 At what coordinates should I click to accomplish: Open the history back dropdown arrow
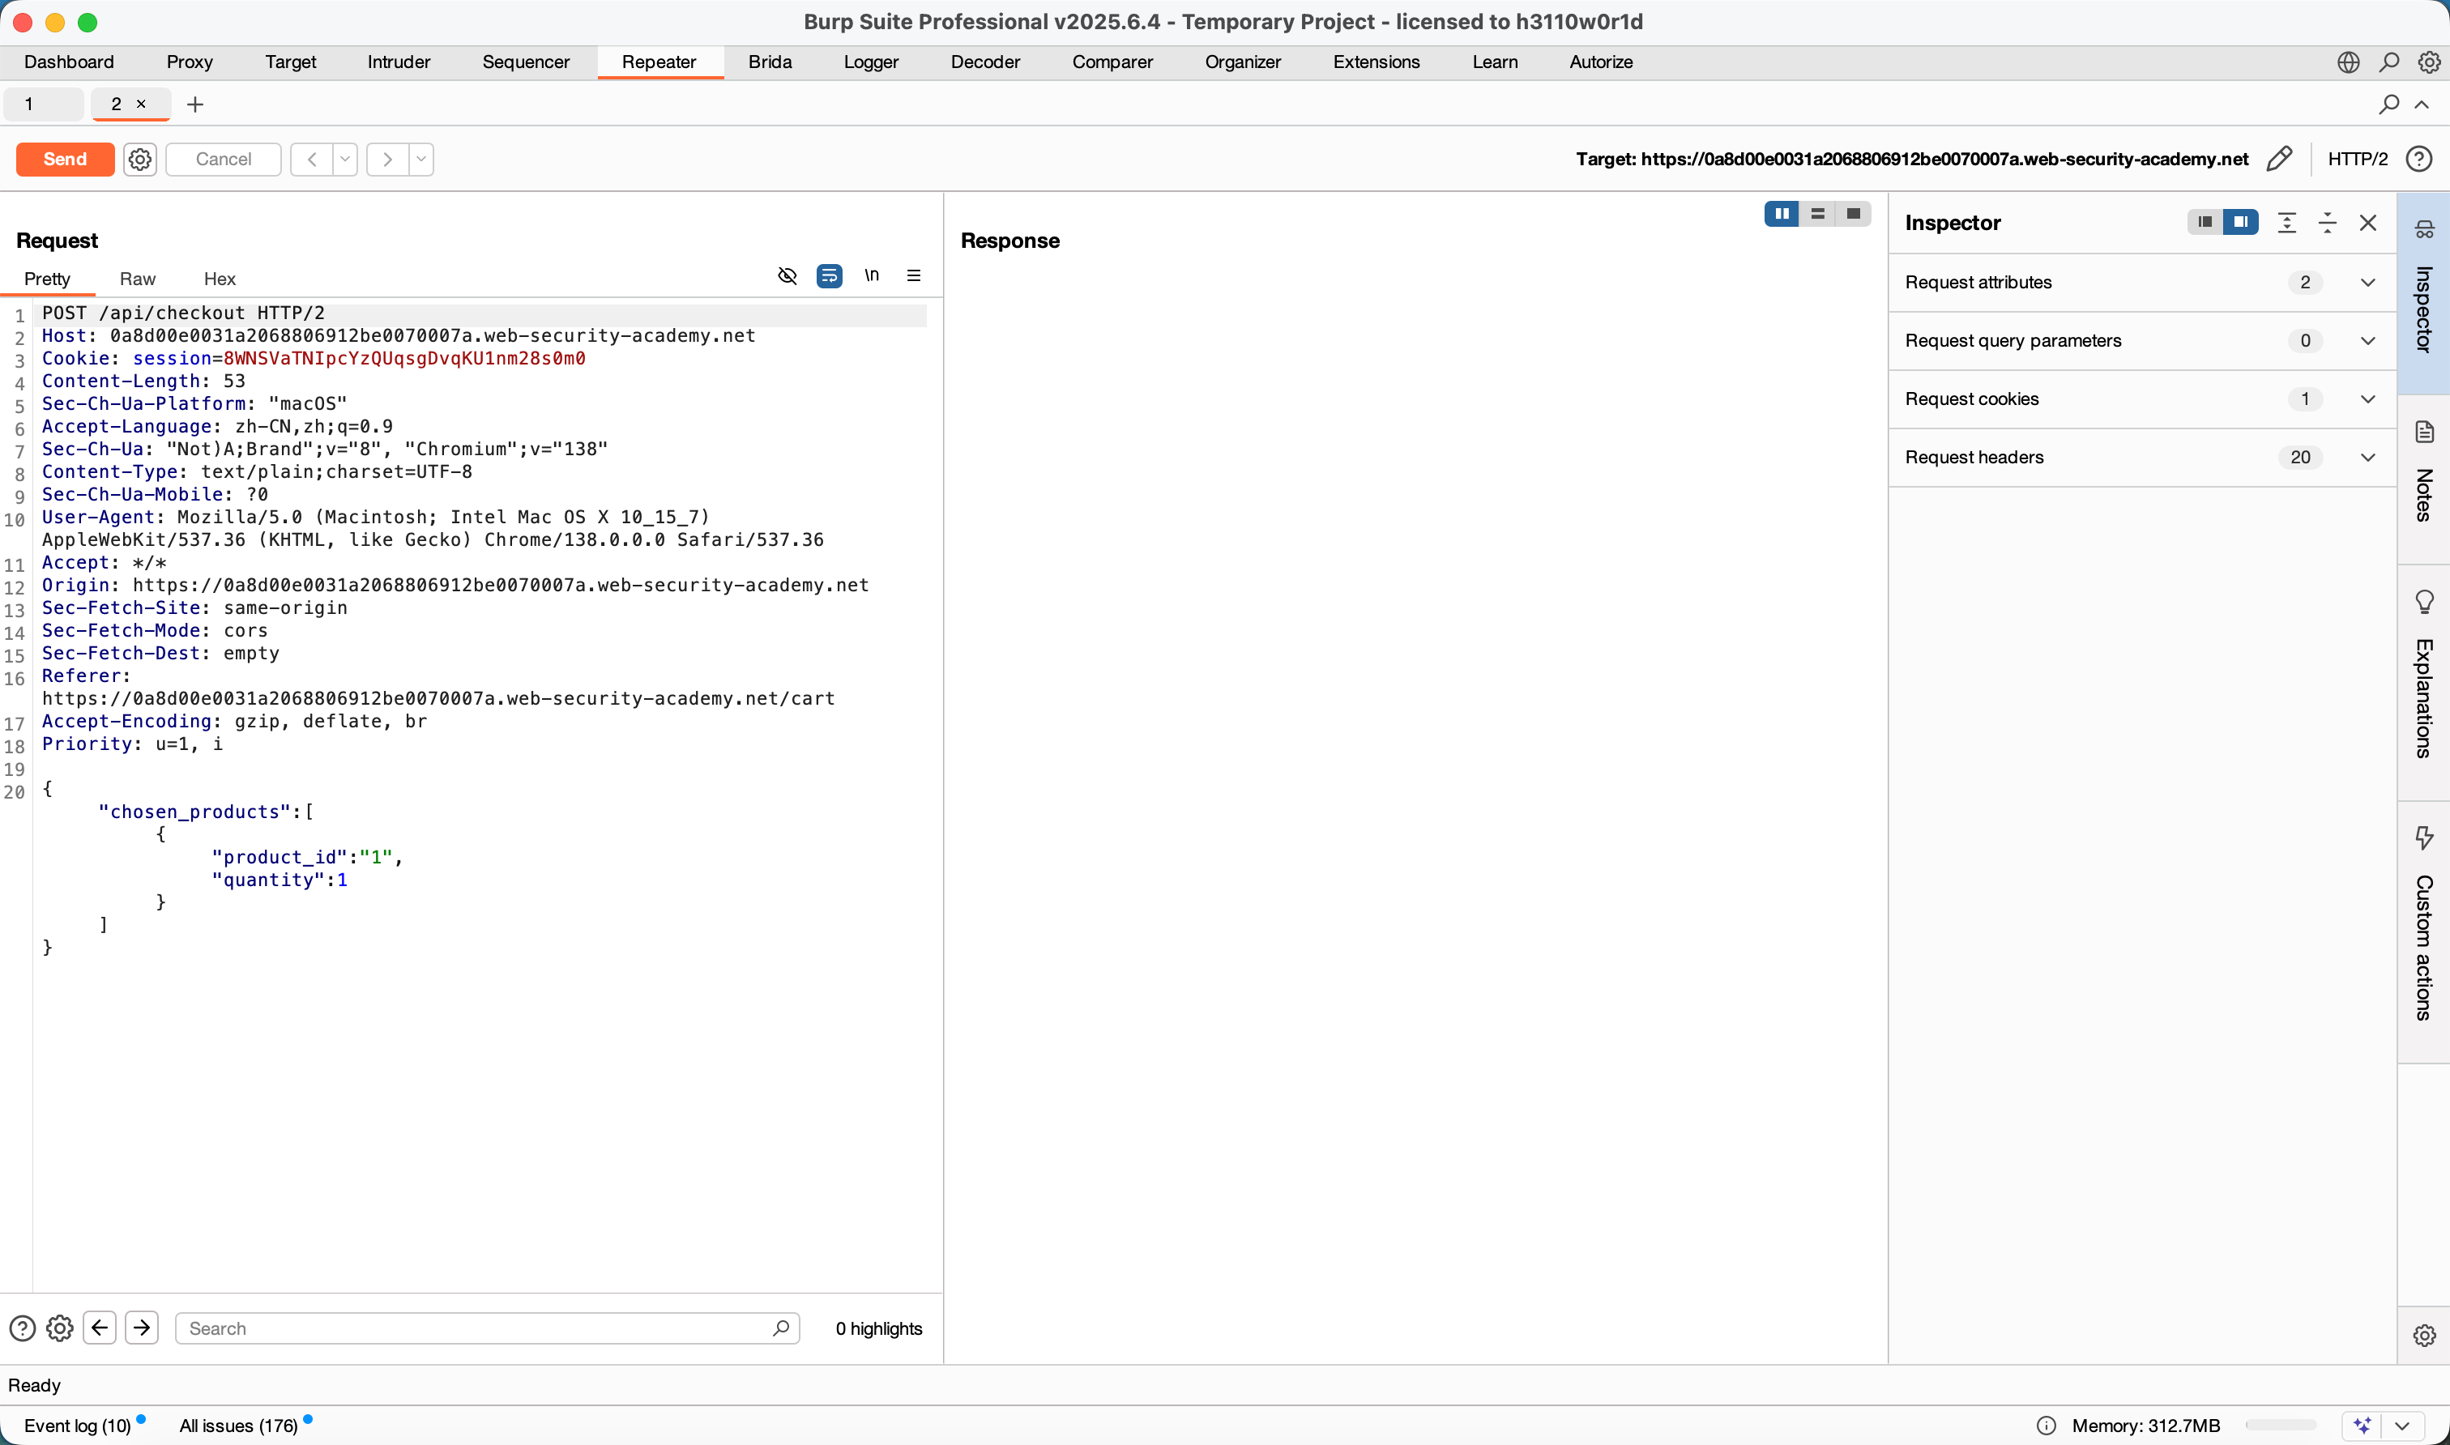[344, 159]
